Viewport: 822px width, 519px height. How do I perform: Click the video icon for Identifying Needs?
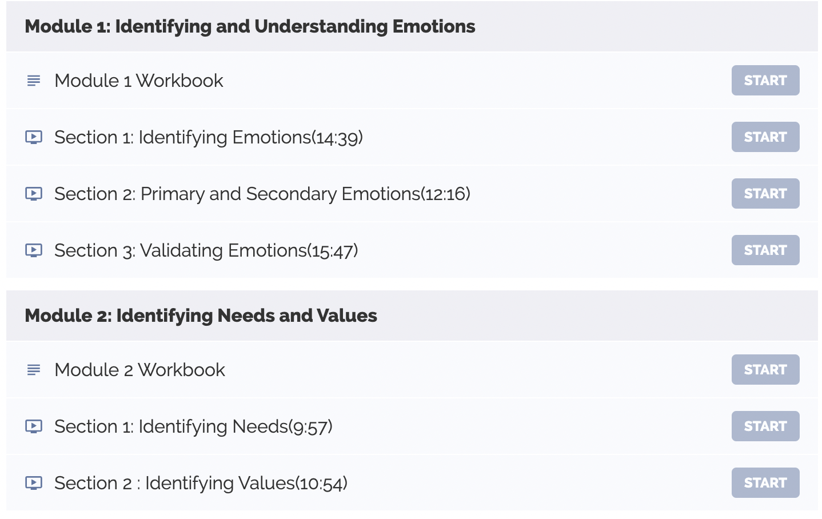coord(34,426)
